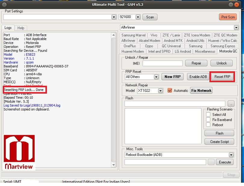The height and width of the screenshot is (186, 244).
Task: Click the IMEI input field
Action: pos(162,63)
